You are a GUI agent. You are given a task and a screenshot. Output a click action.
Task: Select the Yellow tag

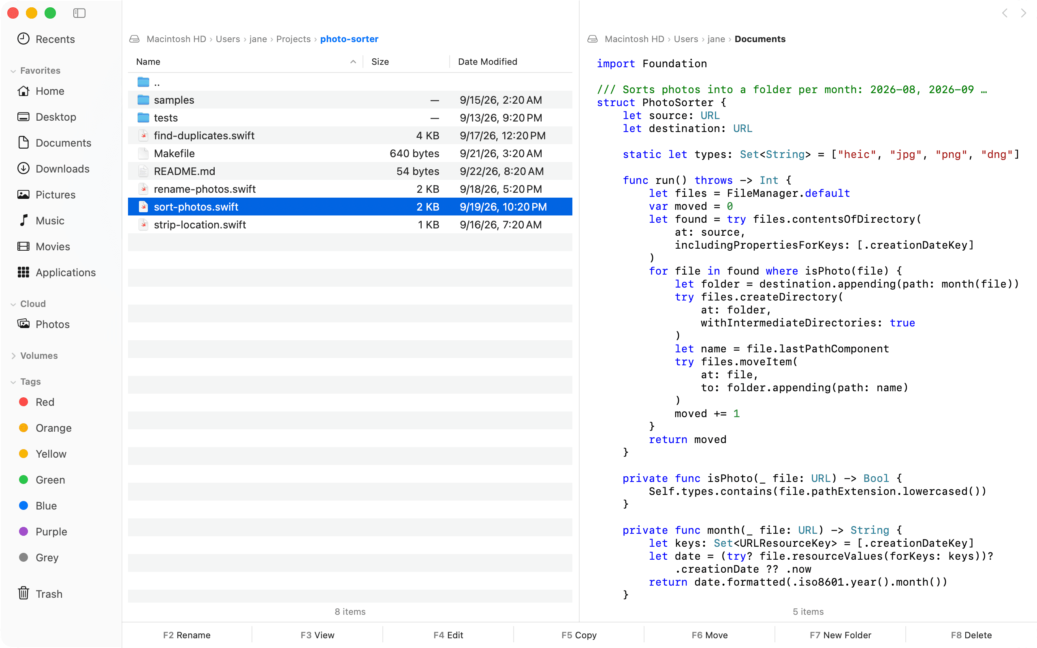43,454
